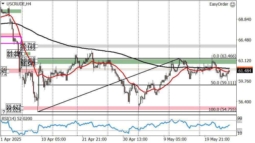Click the RSI level 10 scale label

[239, 133]
